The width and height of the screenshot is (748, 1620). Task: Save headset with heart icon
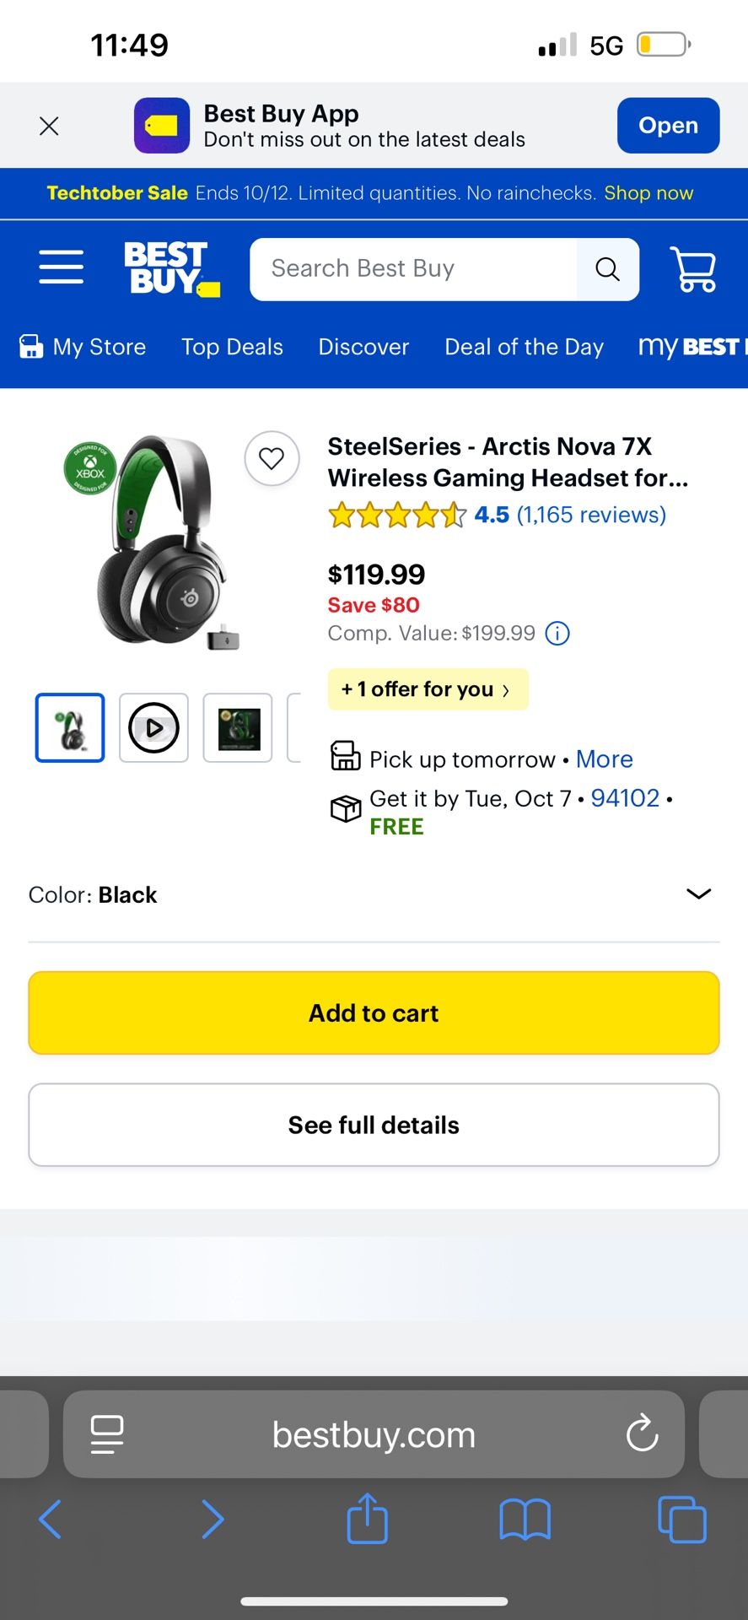(272, 458)
